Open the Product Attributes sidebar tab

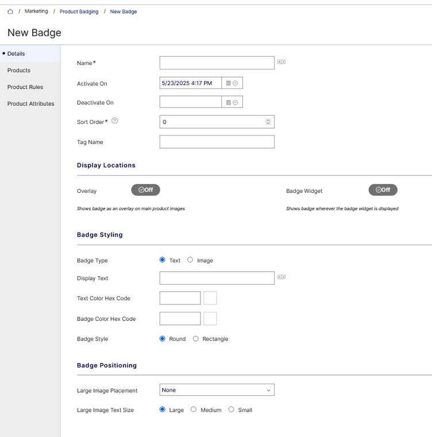point(31,104)
